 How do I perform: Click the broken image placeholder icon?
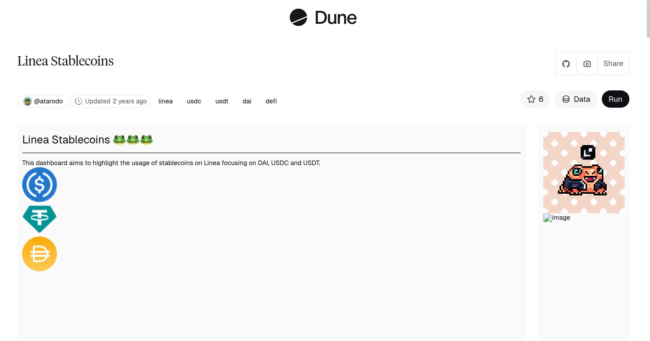[x=547, y=218]
